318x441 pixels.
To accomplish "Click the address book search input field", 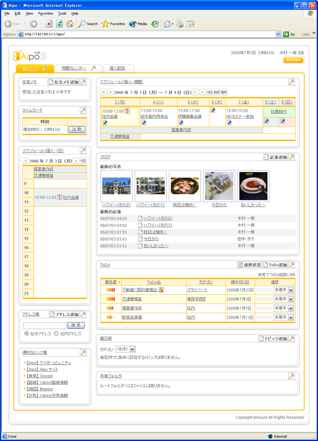I will click(x=45, y=326).
